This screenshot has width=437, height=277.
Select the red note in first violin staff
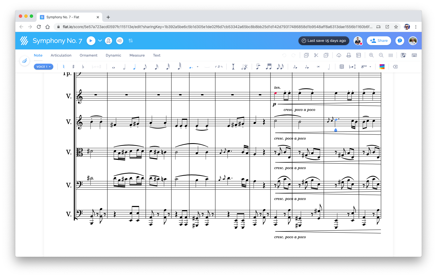[x=275, y=93]
